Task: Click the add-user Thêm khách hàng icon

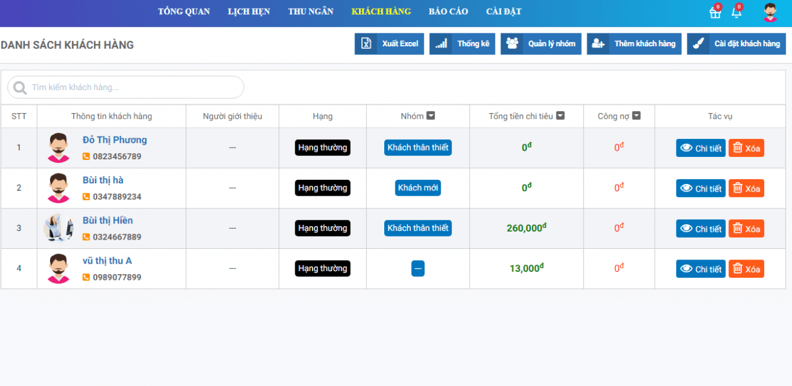Action: click(x=598, y=44)
